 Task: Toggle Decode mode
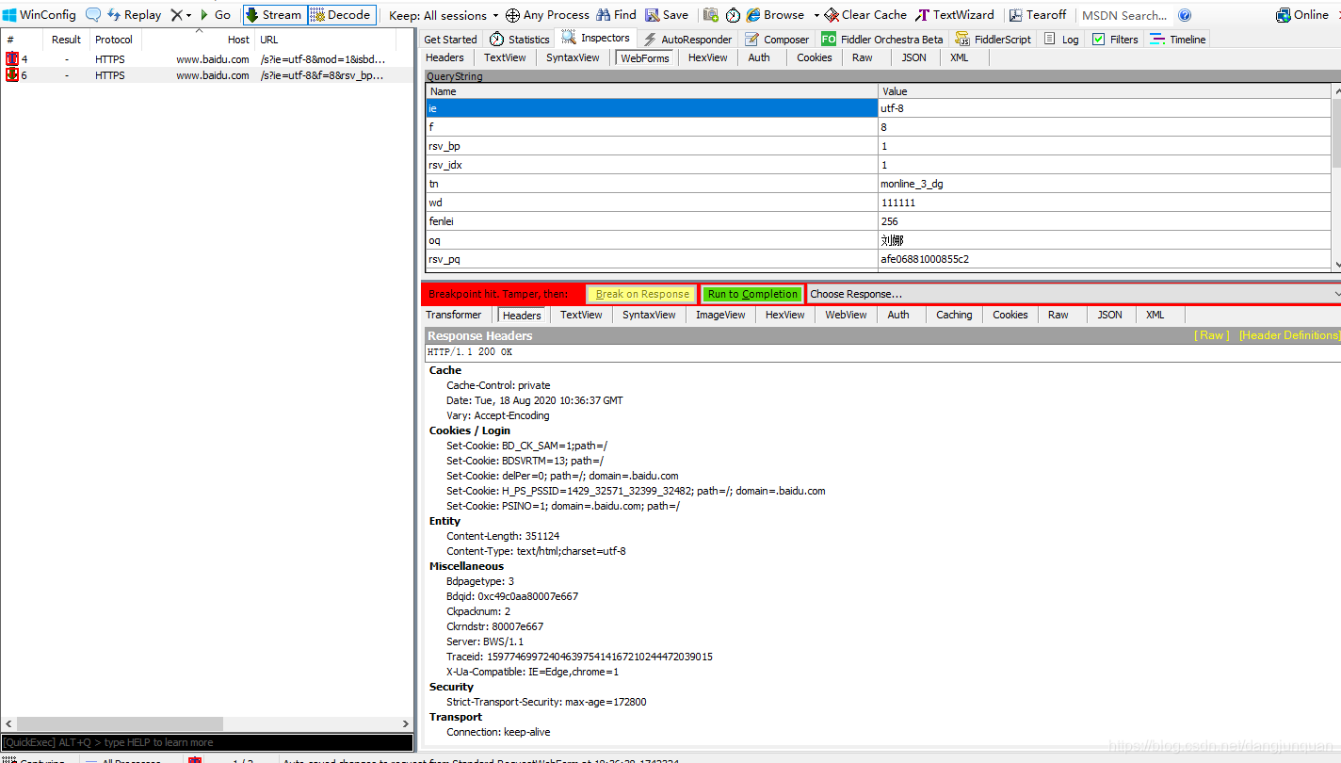point(341,15)
